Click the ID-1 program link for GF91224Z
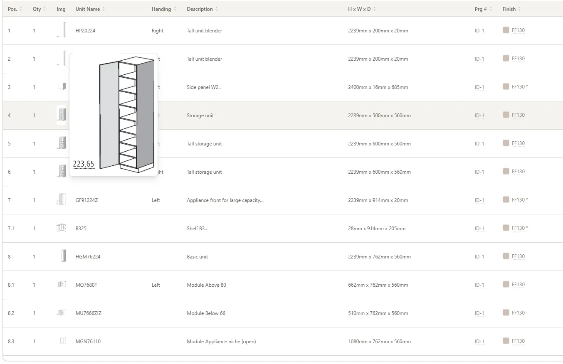 pyautogui.click(x=479, y=200)
